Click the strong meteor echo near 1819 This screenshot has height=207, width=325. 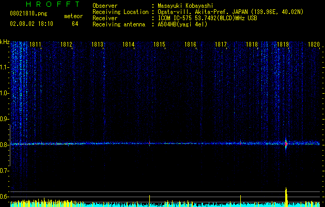286,144
